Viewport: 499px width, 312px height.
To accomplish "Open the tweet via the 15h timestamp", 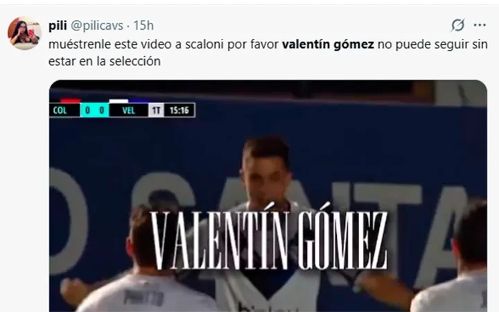I will [x=143, y=26].
